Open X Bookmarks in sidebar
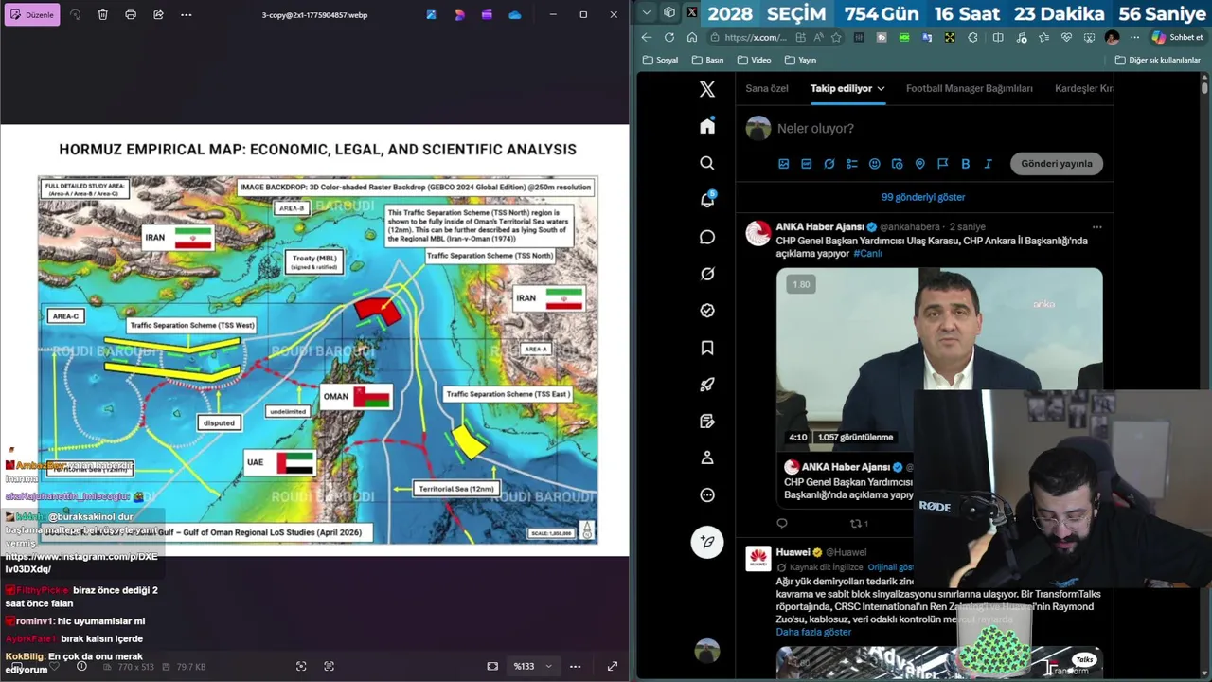1212x682 pixels. click(x=707, y=348)
